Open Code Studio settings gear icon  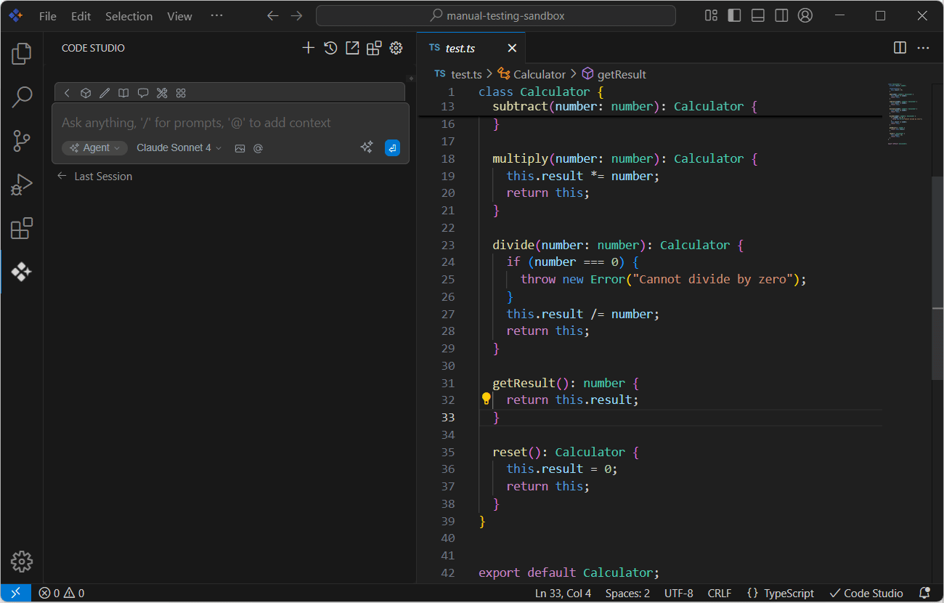pos(396,48)
